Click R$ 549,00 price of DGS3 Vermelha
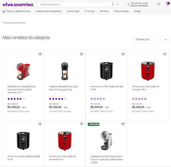 click(x=14, y=107)
